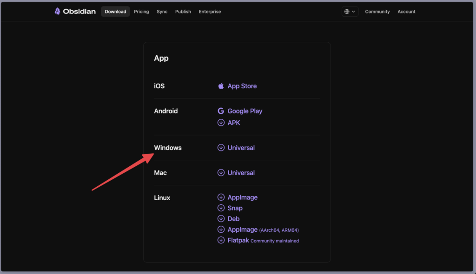
Task: Click the download icon beside Deb
Action: tap(221, 219)
